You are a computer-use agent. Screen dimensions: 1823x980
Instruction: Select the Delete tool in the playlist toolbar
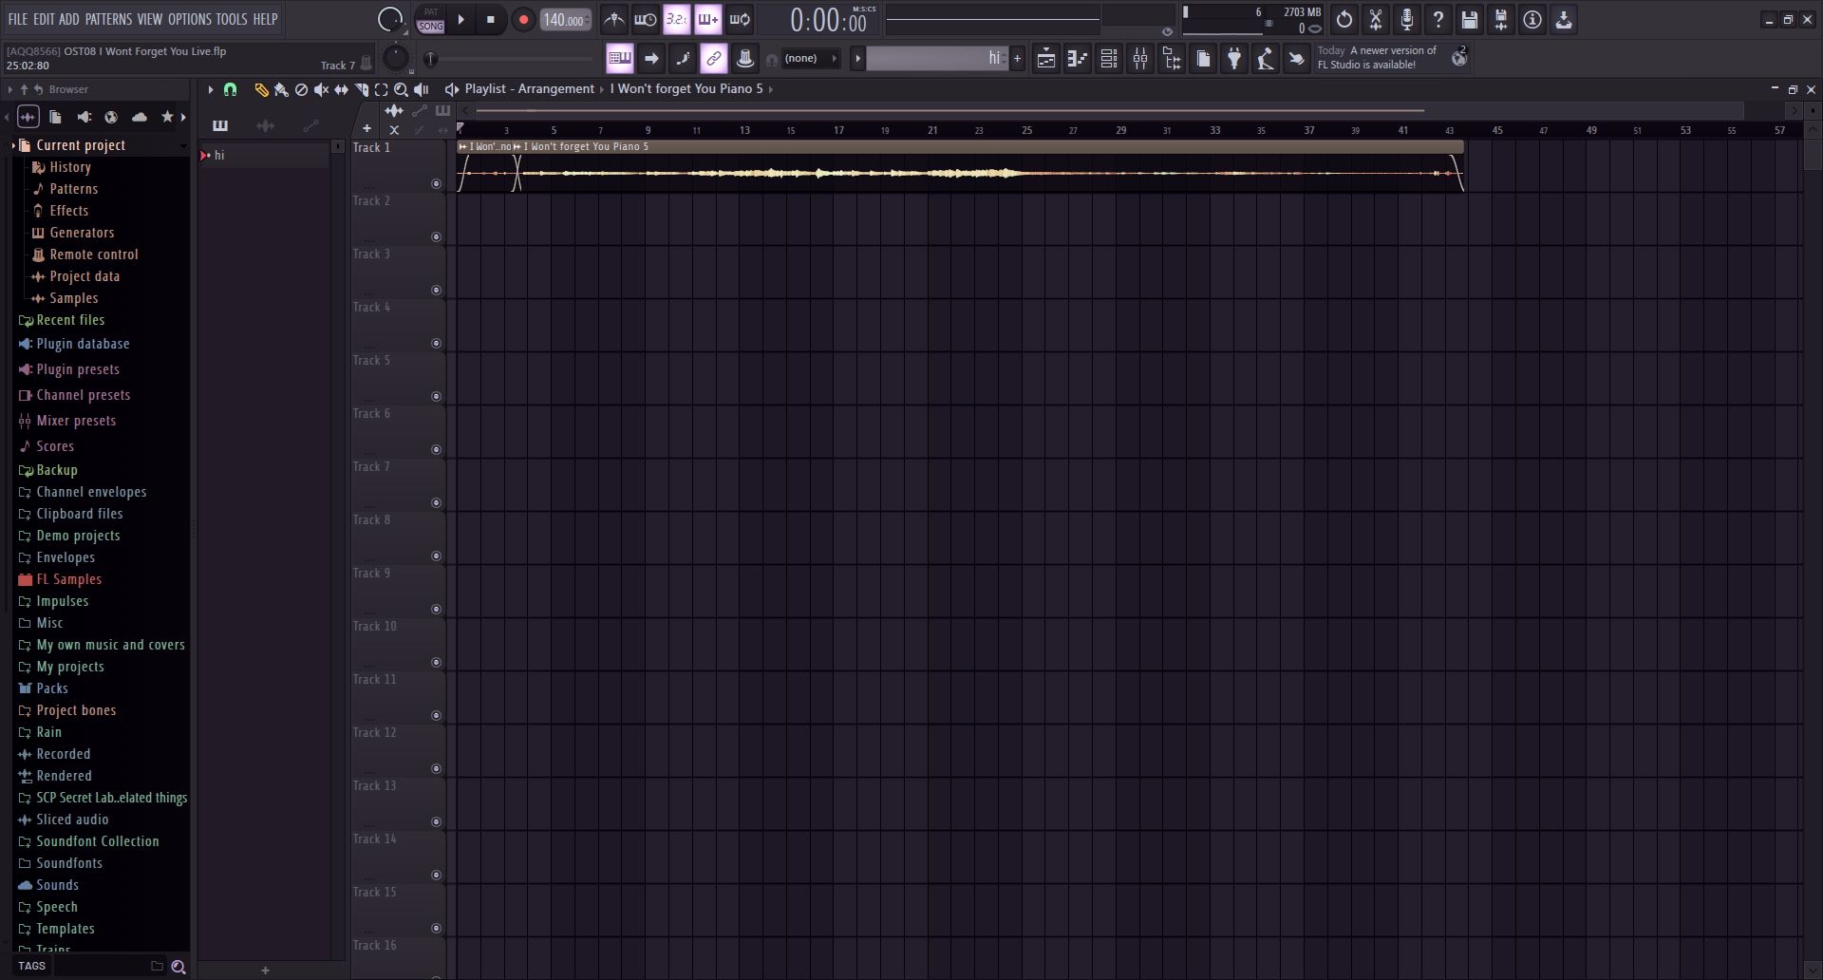click(x=301, y=89)
